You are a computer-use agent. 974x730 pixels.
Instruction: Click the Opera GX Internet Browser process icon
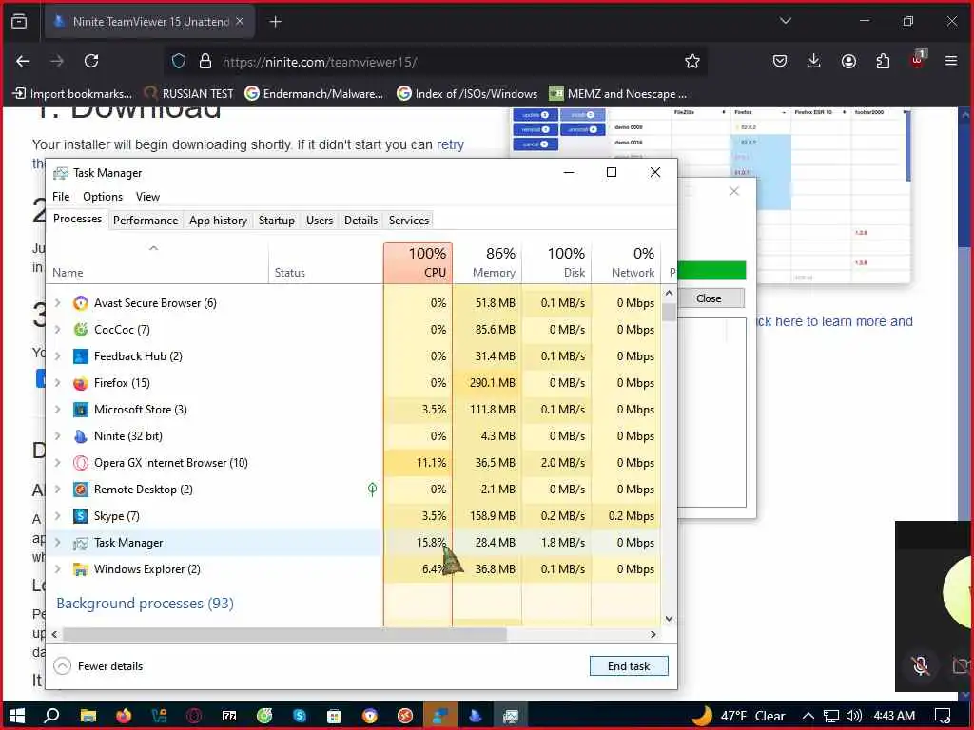(x=80, y=463)
